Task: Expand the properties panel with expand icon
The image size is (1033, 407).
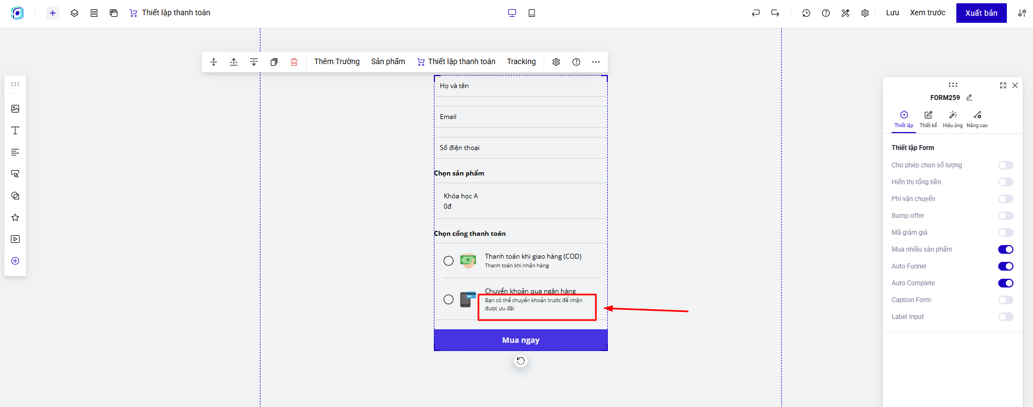Action: 1003,85
